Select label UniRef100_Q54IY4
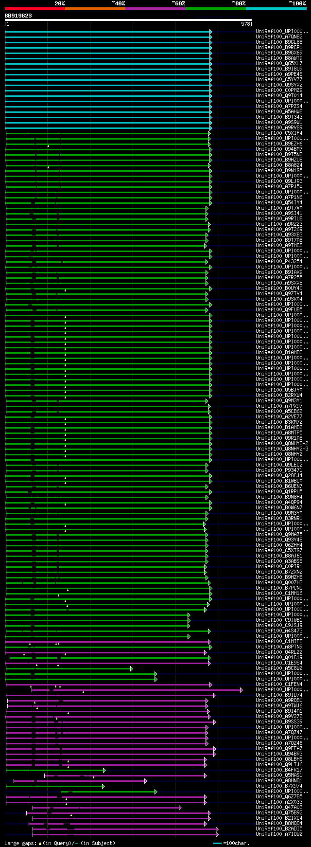The width and height of the screenshot is (311, 847). [279, 202]
